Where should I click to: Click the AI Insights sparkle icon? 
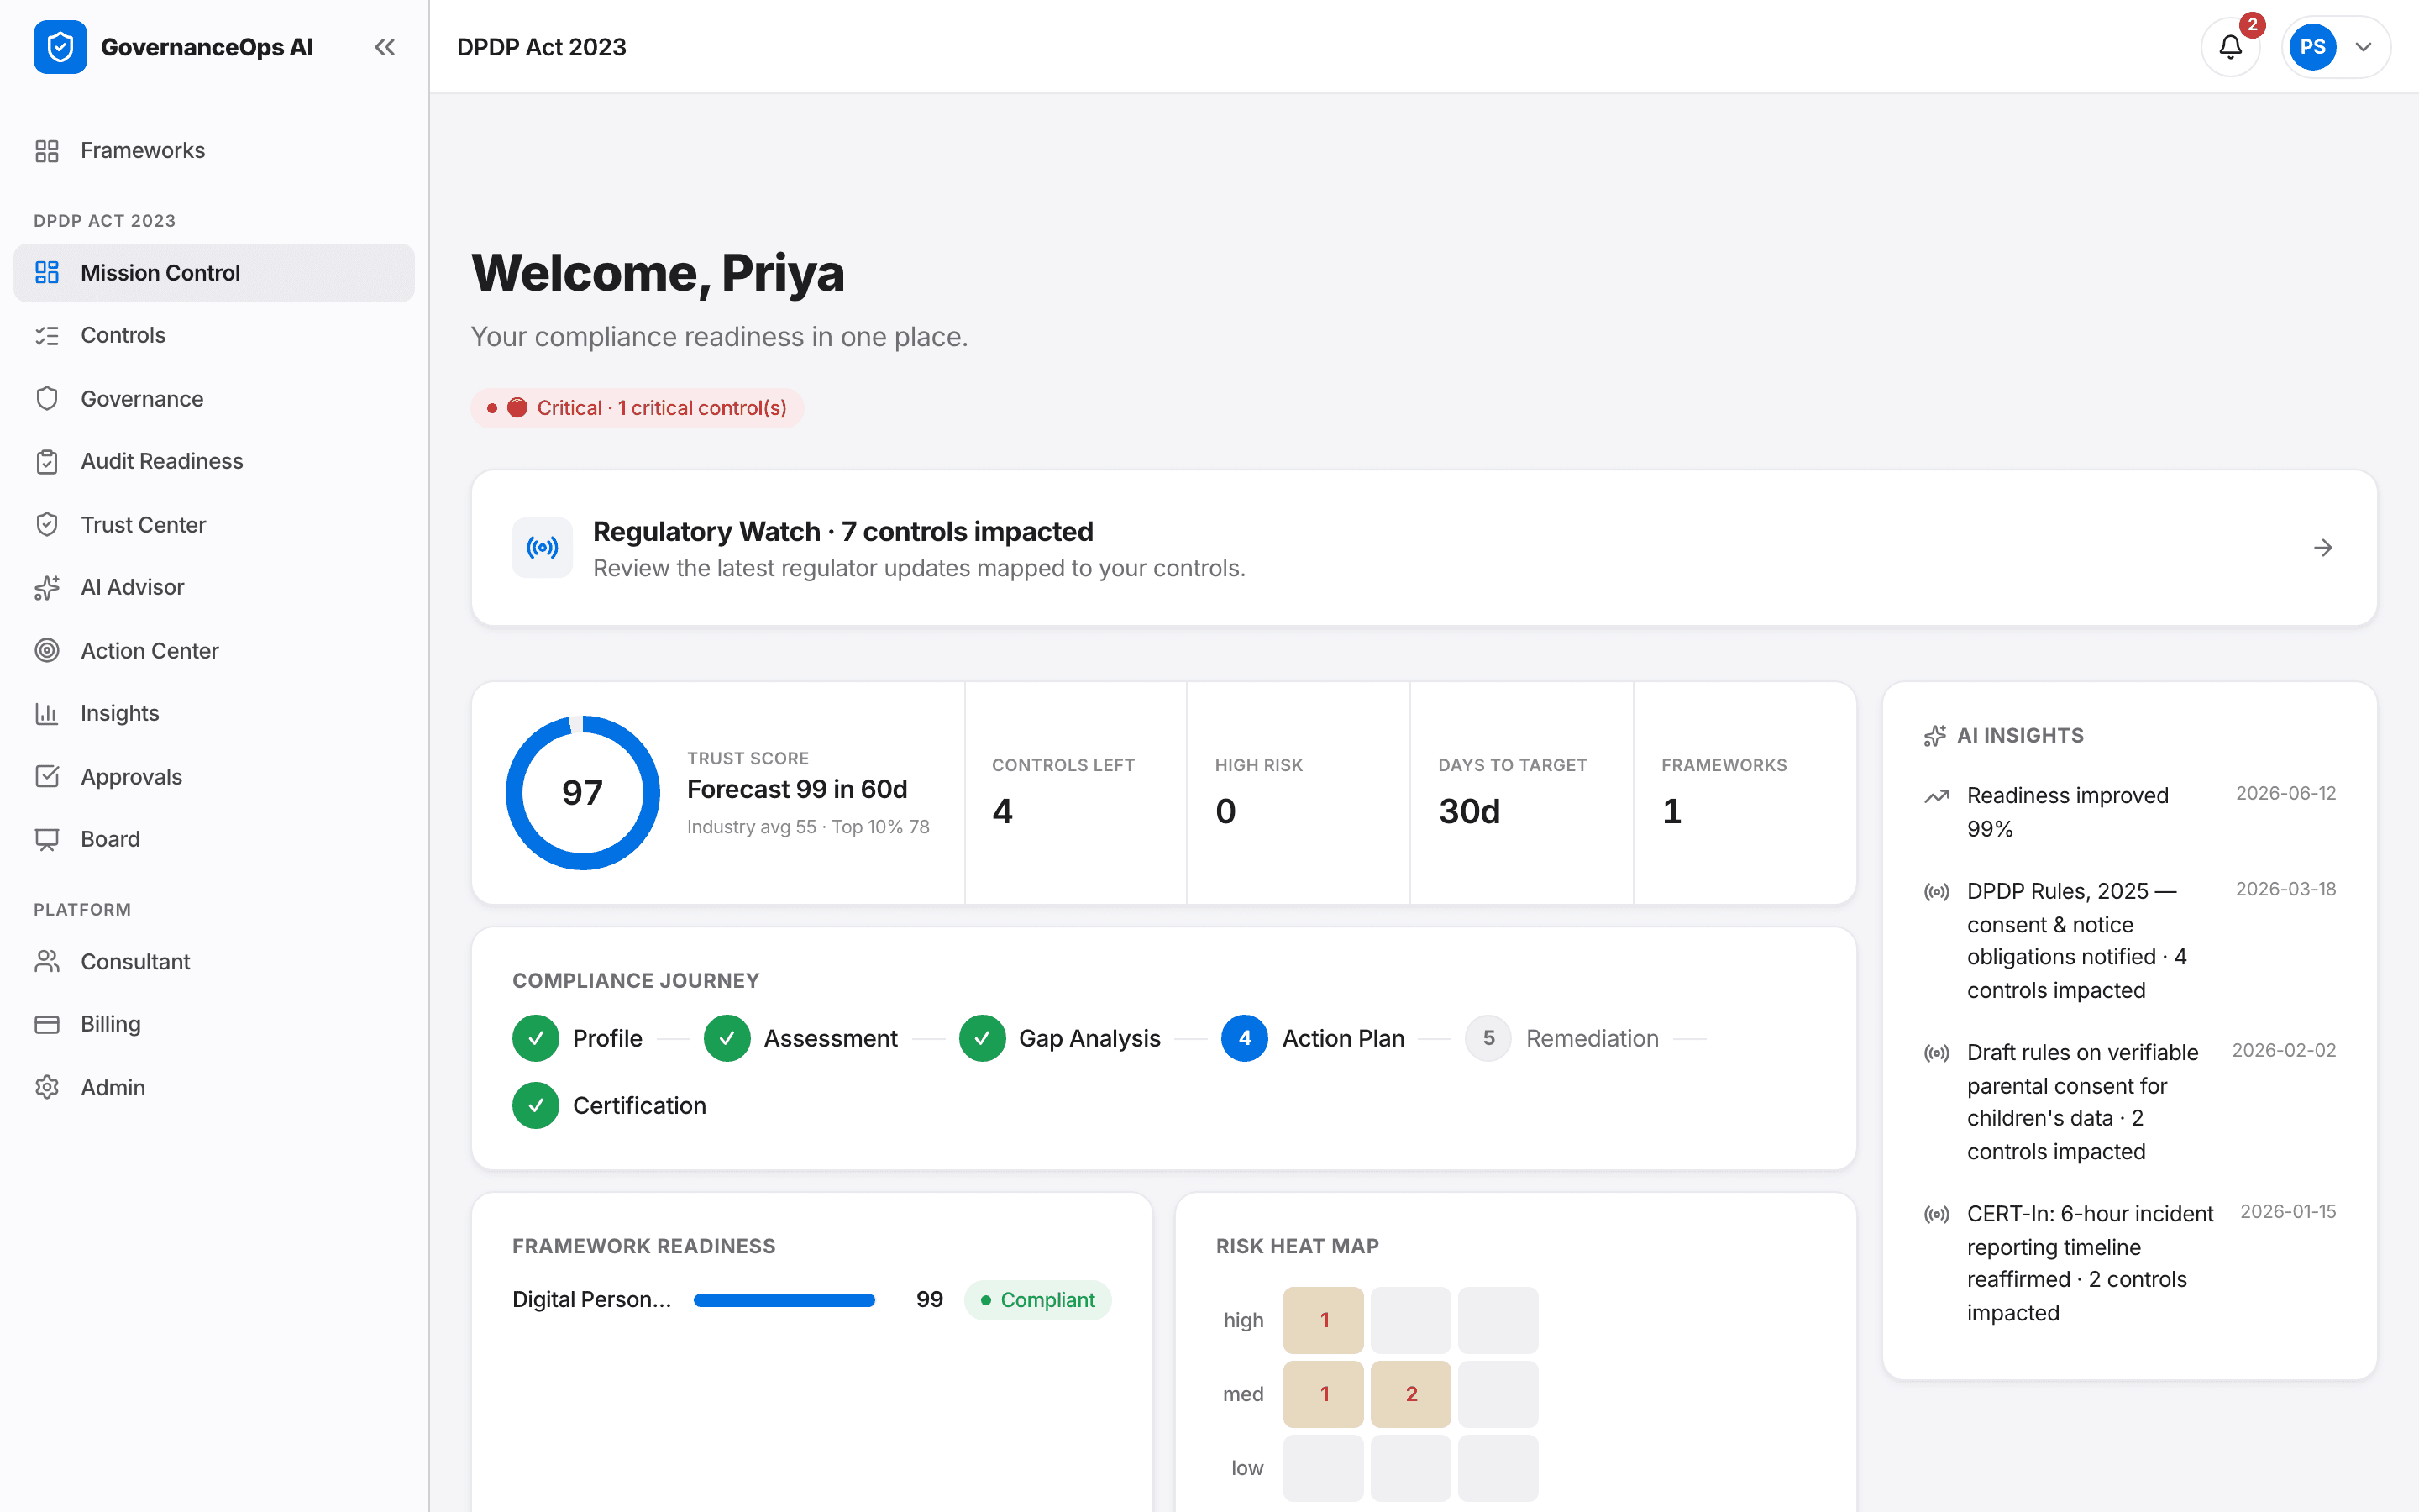point(1935,736)
